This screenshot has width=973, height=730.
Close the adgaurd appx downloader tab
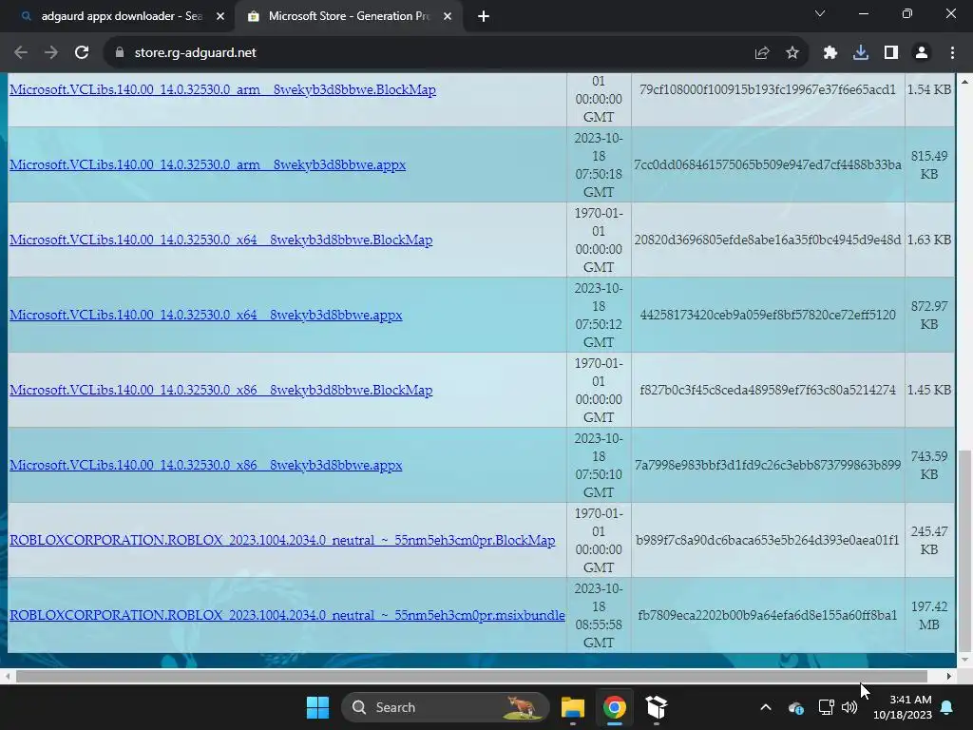(x=220, y=17)
